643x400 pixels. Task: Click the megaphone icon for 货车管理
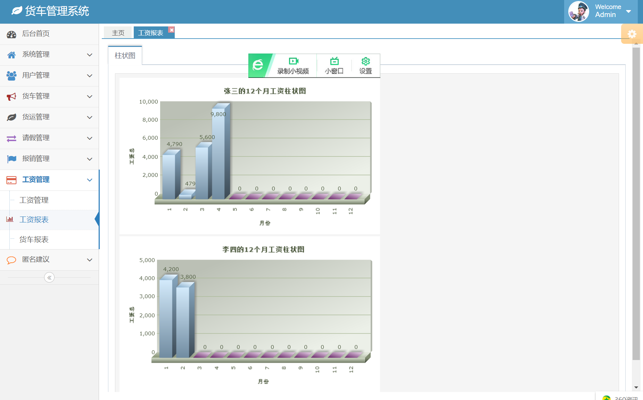tap(11, 97)
